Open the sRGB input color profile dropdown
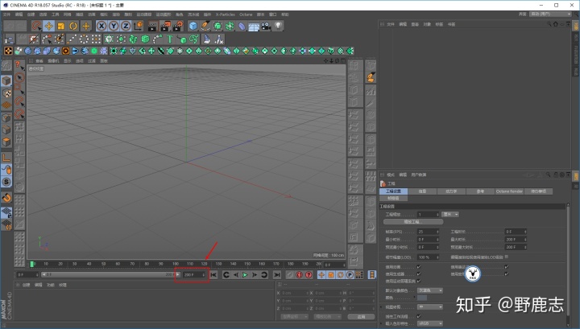The height and width of the screenshot is (329, 580). [430, 323]
